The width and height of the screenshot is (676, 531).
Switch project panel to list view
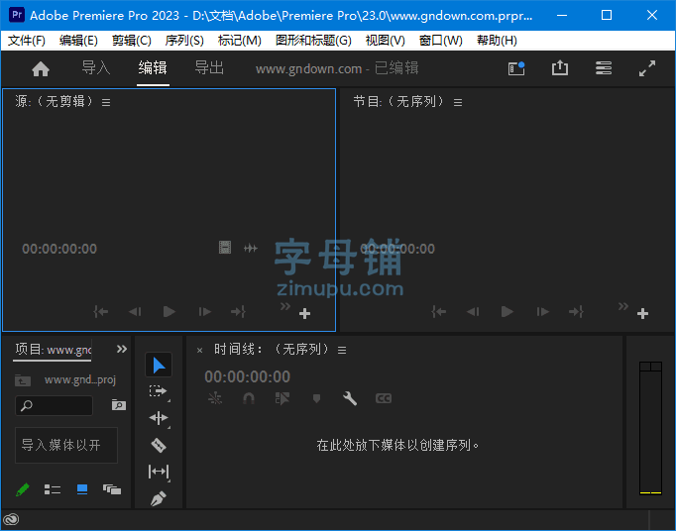pyautogui.click(x=53, y=489)
